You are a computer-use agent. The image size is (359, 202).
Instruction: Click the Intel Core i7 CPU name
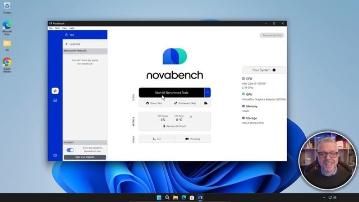click(254, 84)
